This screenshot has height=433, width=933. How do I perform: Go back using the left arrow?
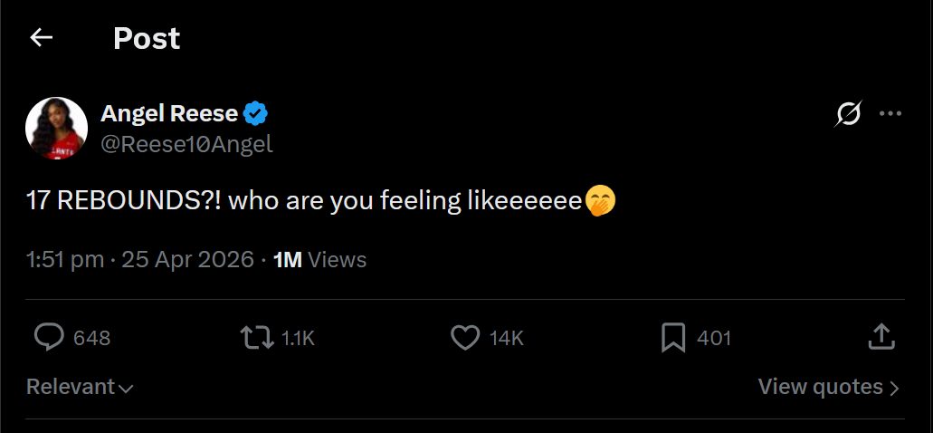pyautogui.click(x=42, y=38)
